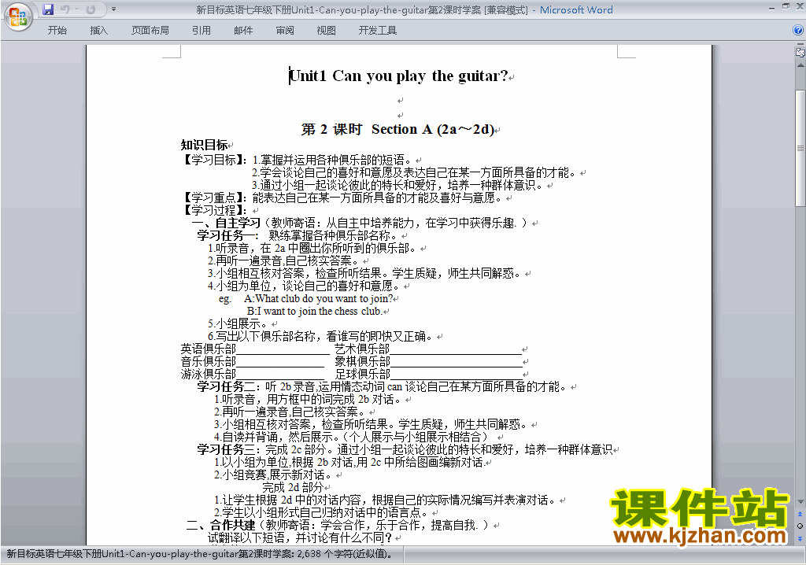The width and height of the screenshot is (806, 565).
Task: Open the undo history dropdown arrow
Action: pyautogui.click(x=76, y=9)
